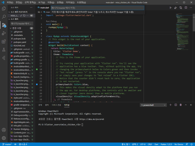
Task: Open Source Control panel more actions menu
Action: [x=31, y=8]
